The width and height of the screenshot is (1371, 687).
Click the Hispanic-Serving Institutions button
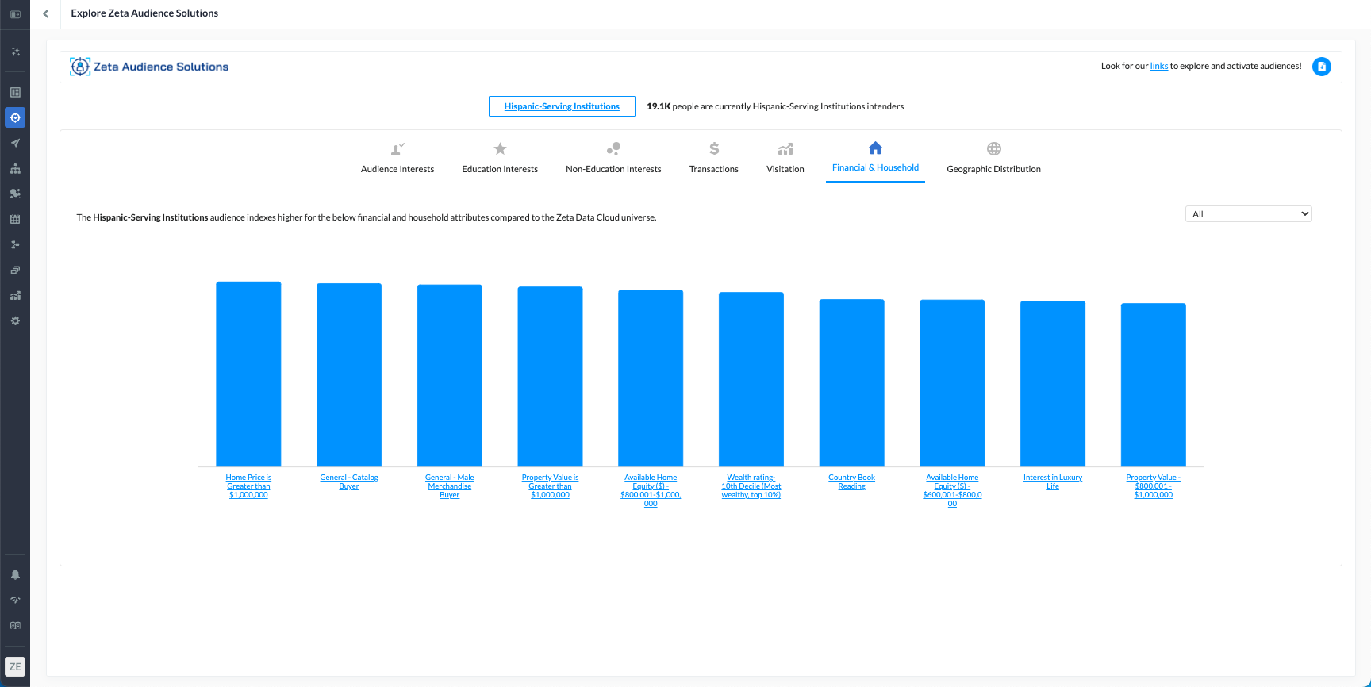(x=562, y=106)
